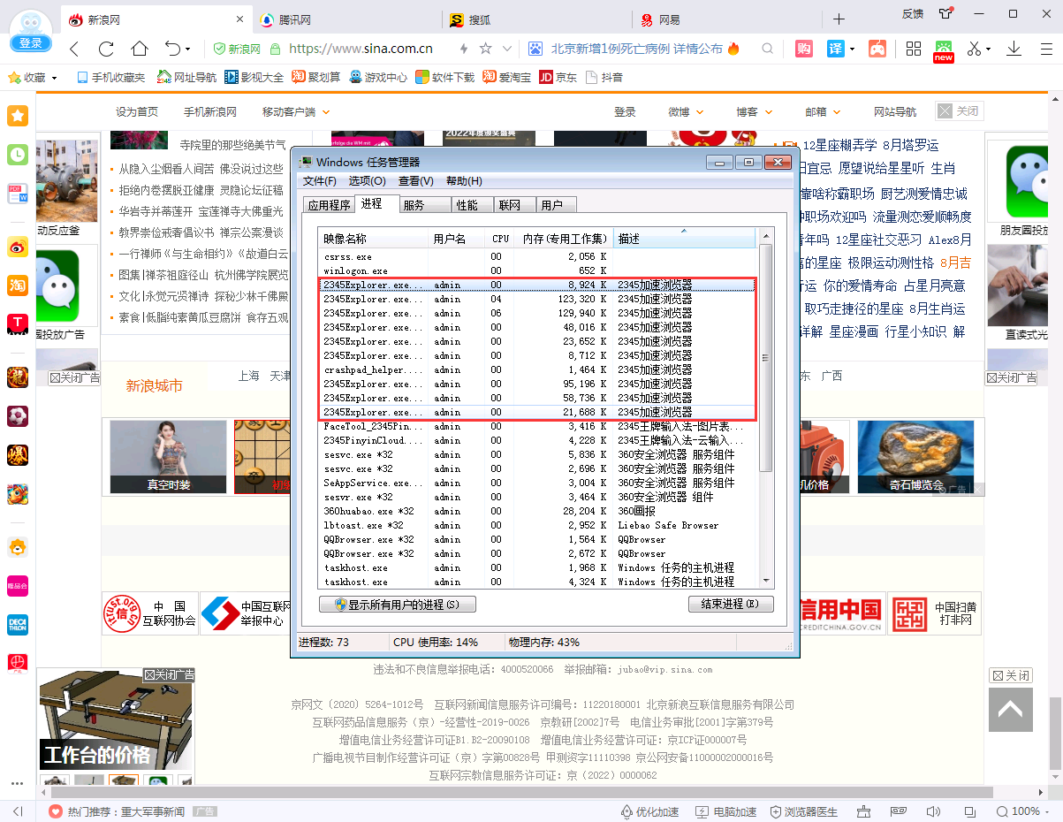Click the back-to-top arrow on Sina page
Screen dimensions: 1063x822
click(x=1011, y=709)
